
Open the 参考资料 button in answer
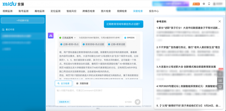[129, 38]
